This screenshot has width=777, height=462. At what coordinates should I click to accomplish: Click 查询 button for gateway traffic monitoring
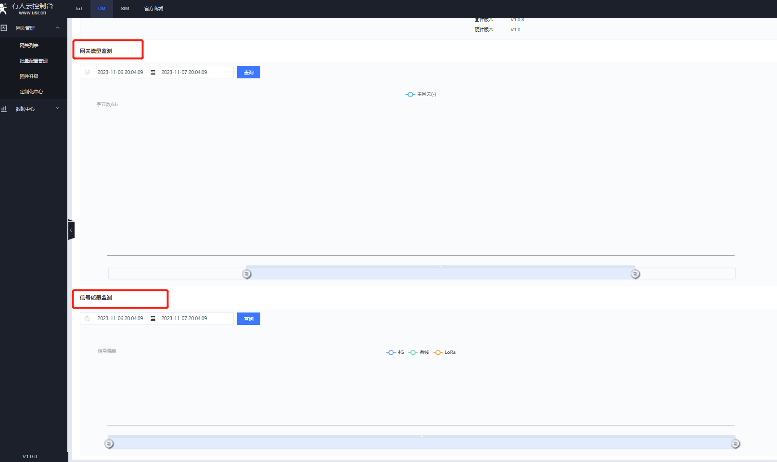pyautogui.click(x=248, y=72)
